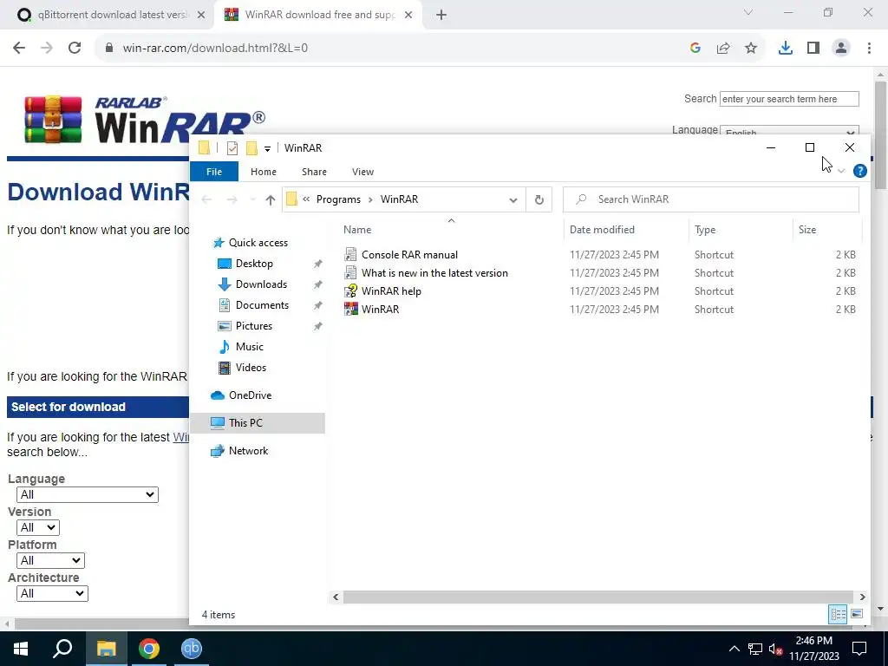Close the WinRAR download browser tab

point(408,15)
